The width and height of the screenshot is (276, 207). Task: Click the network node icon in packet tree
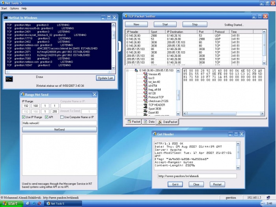pos(136,70)
